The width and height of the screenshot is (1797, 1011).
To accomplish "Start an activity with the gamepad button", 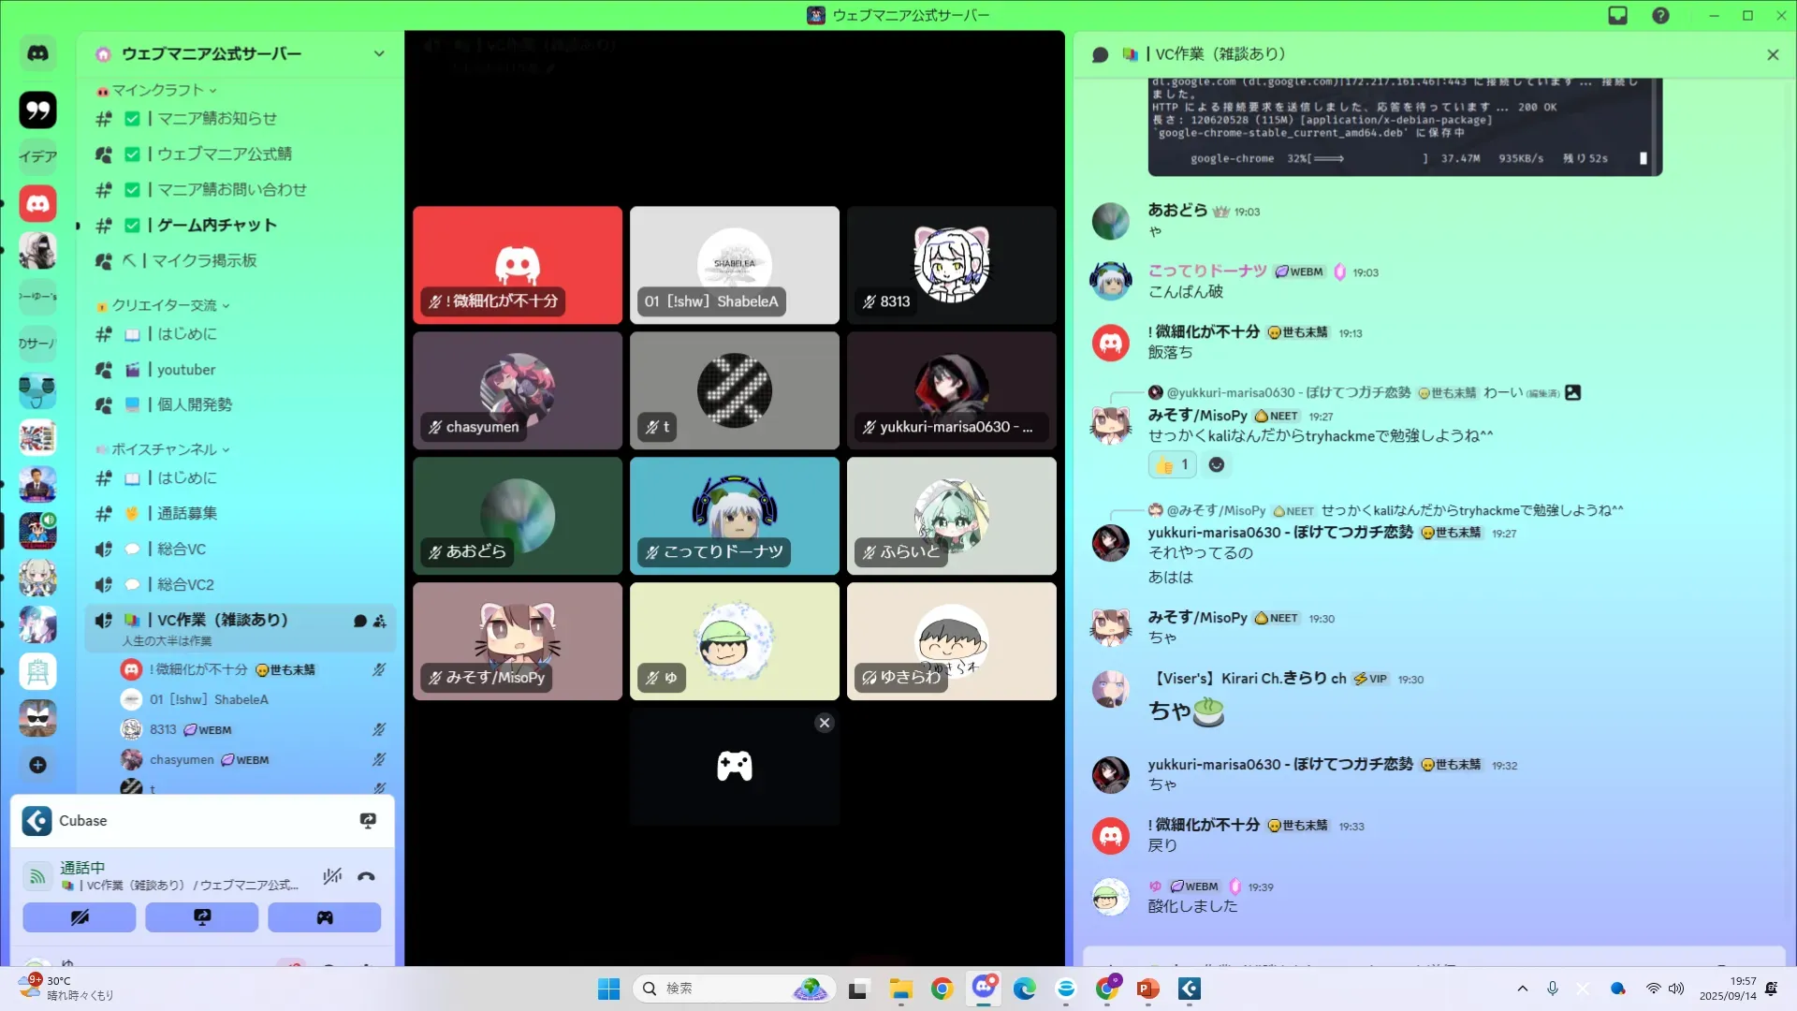I will pyautogui.click(x=325, y=917).
